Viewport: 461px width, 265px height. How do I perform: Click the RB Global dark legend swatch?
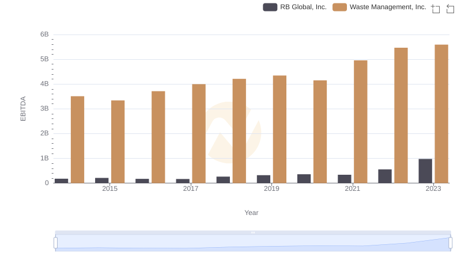point(270,7)
